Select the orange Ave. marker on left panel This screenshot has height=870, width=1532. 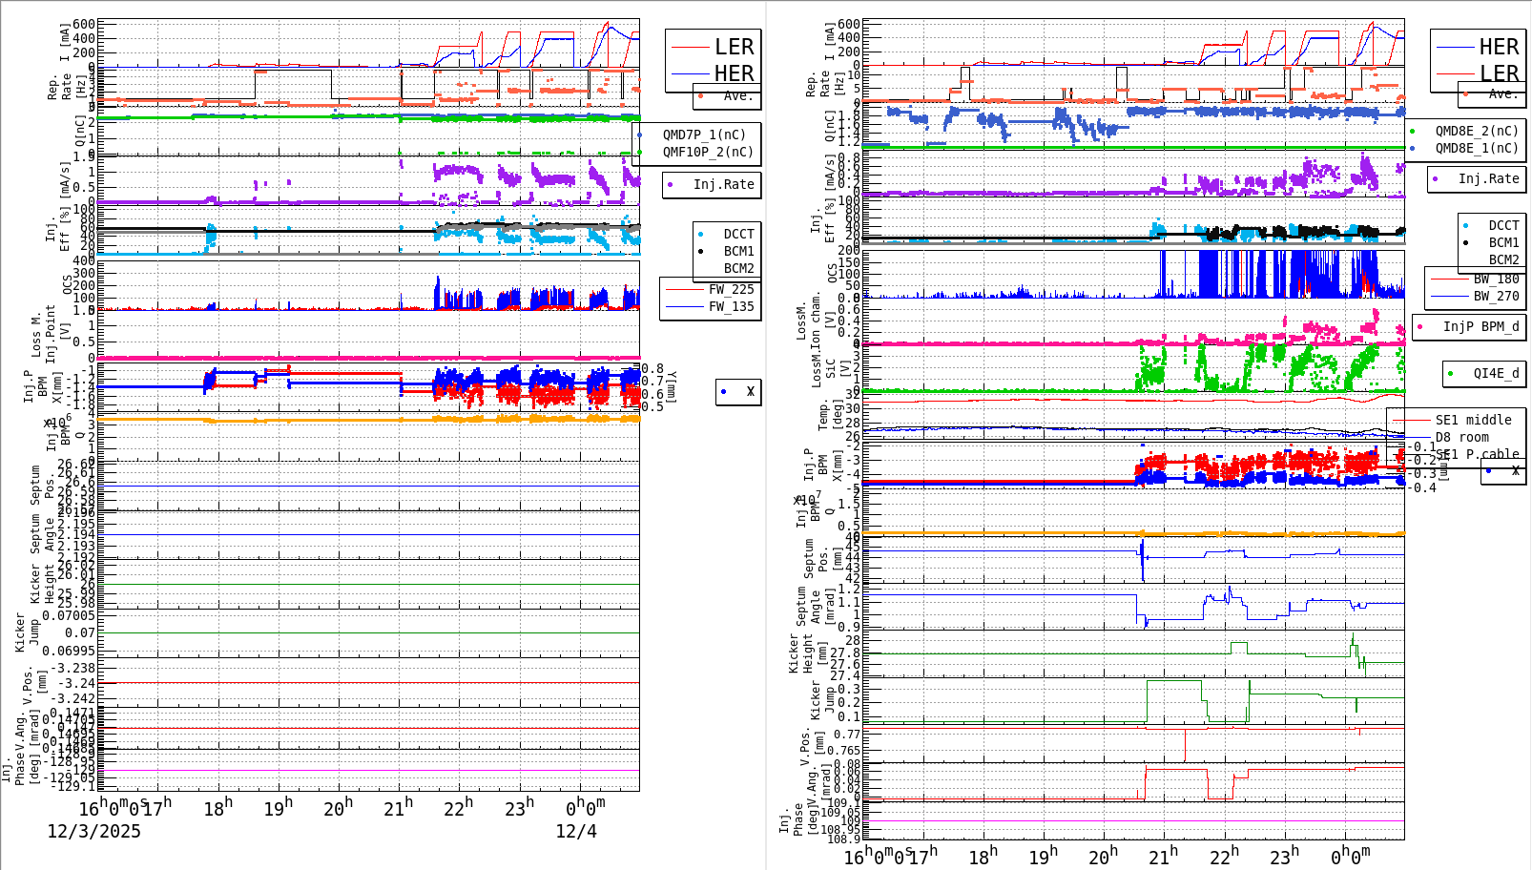(701, 94)
